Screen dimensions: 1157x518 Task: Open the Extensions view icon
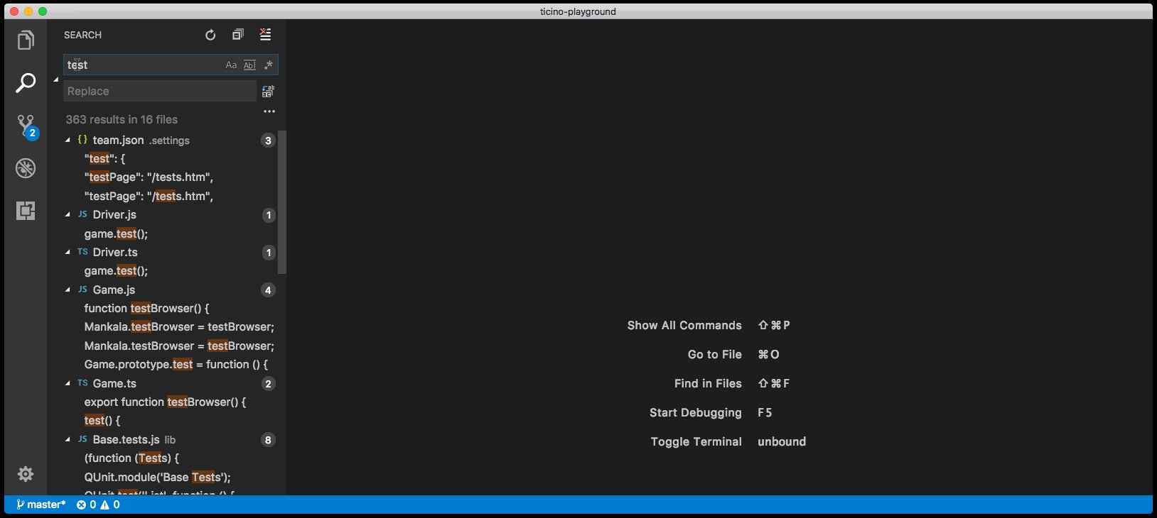(x=26, y=211)
